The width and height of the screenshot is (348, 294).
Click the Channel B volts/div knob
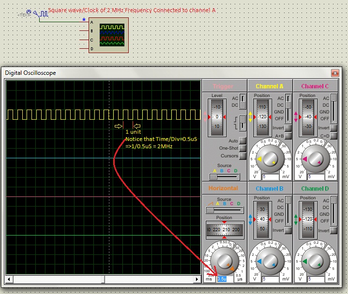(x=270, y=261)
